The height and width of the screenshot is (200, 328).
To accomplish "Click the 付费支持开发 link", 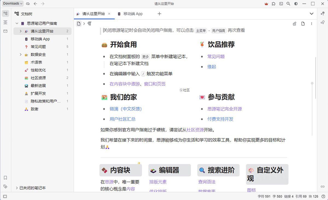I will 220,119.
